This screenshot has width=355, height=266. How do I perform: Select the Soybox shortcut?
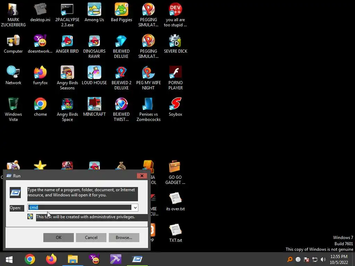point(175,107)
